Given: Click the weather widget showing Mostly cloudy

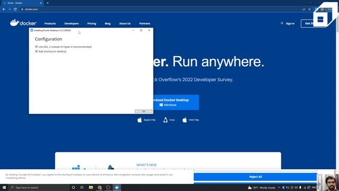Looking at the screenshot, I should click(x=262, y=187).
